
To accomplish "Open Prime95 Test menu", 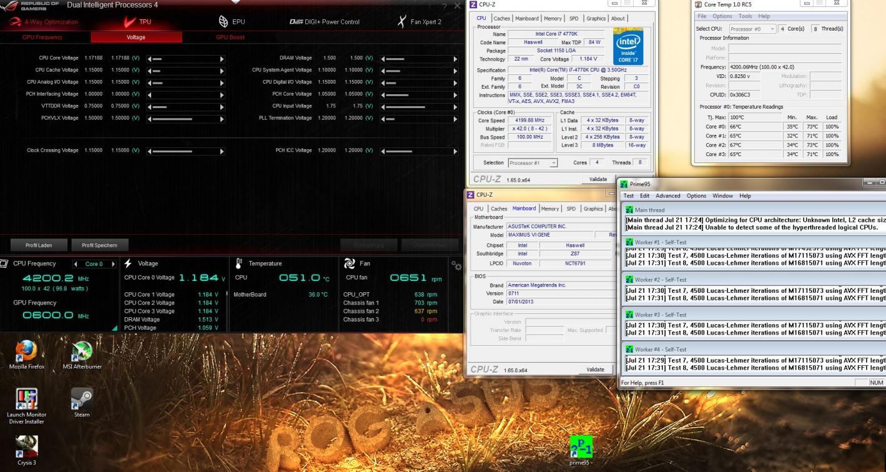I will click(x=628, y=196).
